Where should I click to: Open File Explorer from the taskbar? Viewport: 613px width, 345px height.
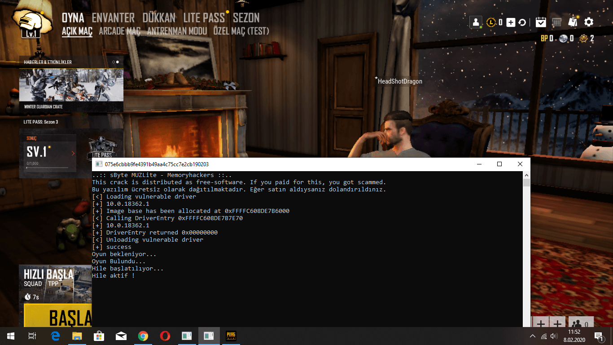(x=77, y=336)
